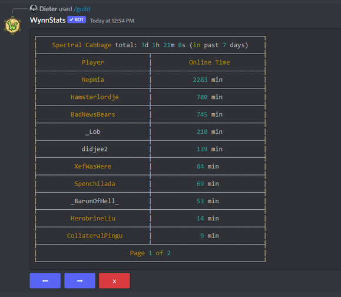
Task: Select the Hamsterlordje player name
Action: click(95, 97)
